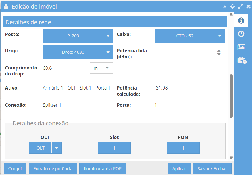Open the images tab in sidebar
Screen dimensions: 252x175
[x=241, y=47]
